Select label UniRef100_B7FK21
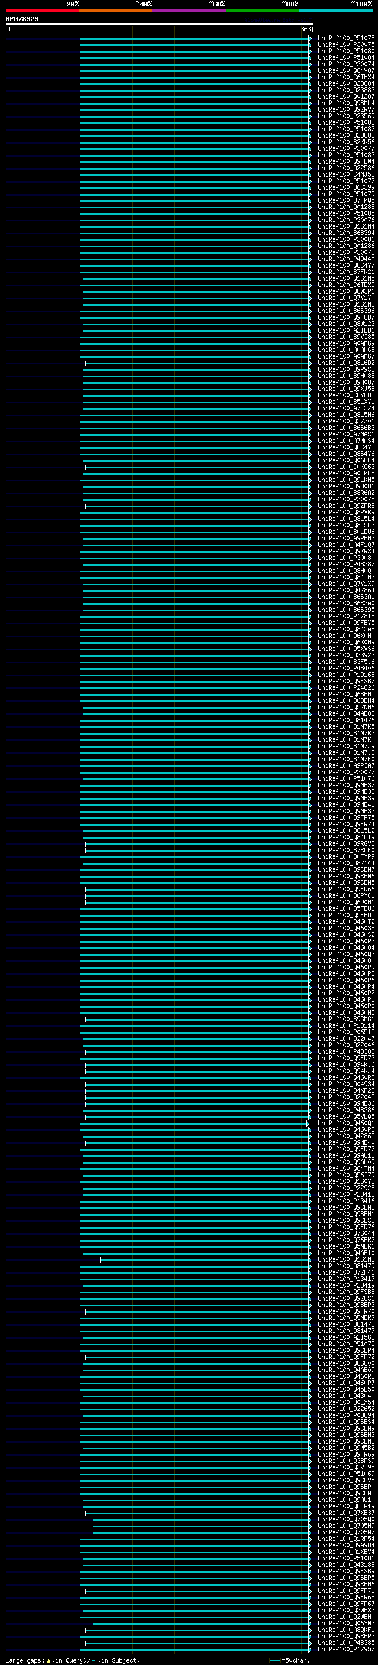Screen dimensions: 378x1665 [x=346, y=272]
